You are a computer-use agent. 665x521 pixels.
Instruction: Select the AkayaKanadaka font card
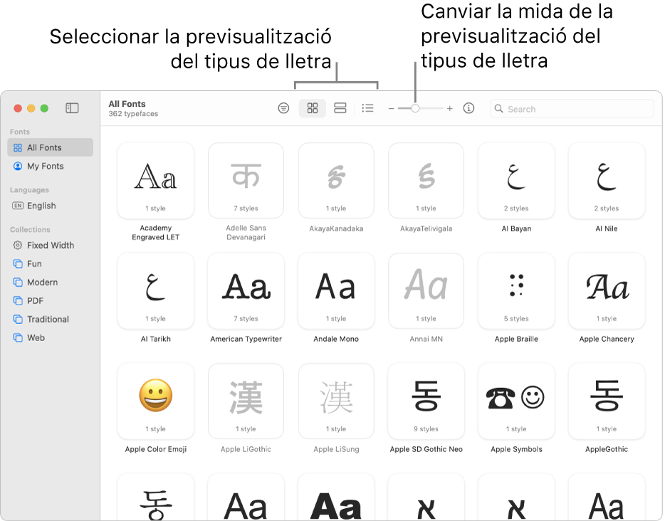click(336, 181)
